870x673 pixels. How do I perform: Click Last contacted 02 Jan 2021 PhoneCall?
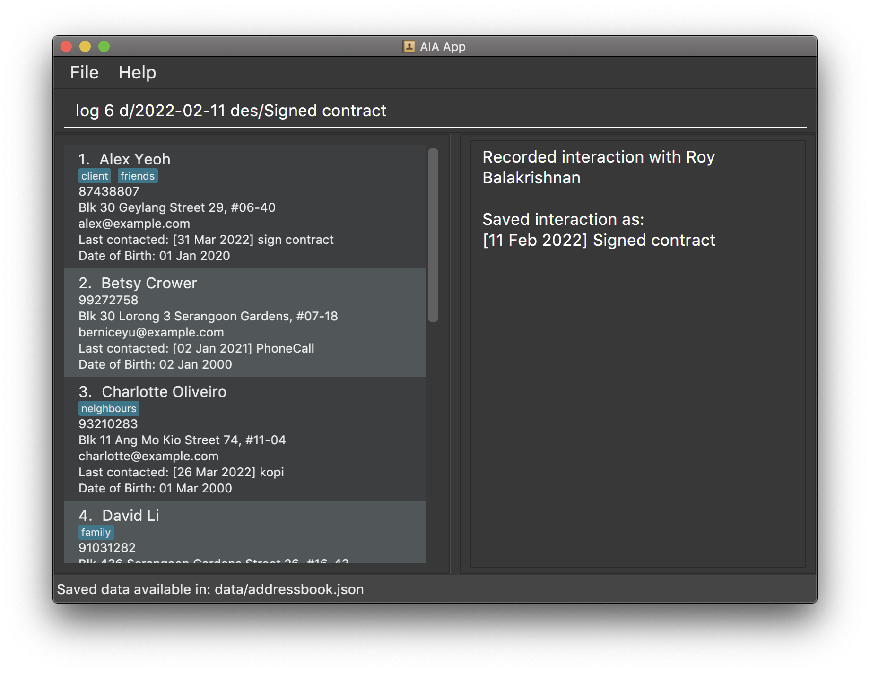[196, 348]
